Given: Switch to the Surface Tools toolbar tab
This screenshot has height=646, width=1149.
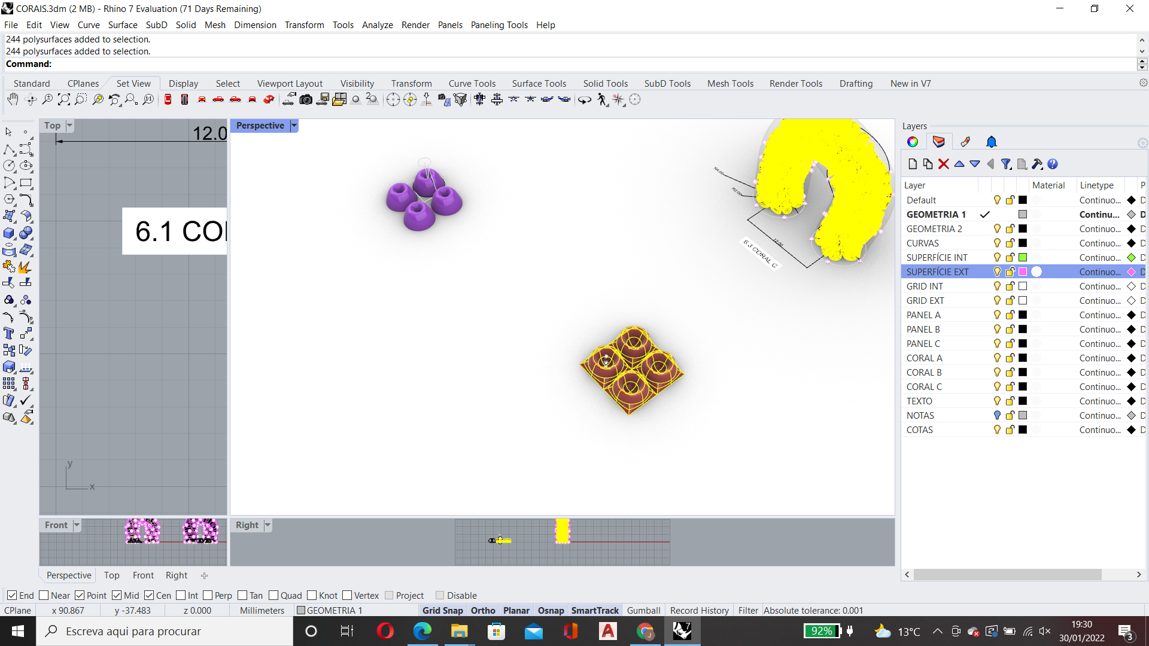Looking at the screenshot, I should [x=539, y=84].
